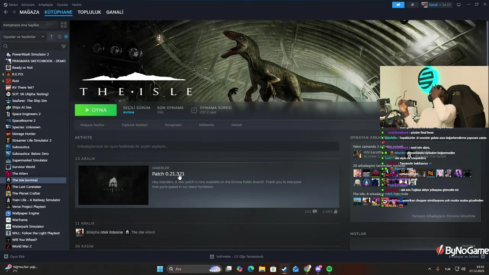The height and width of the screenshot is (275, 489).
Task: Open the Arkadaşlar menu
Action: pos(46,5)
